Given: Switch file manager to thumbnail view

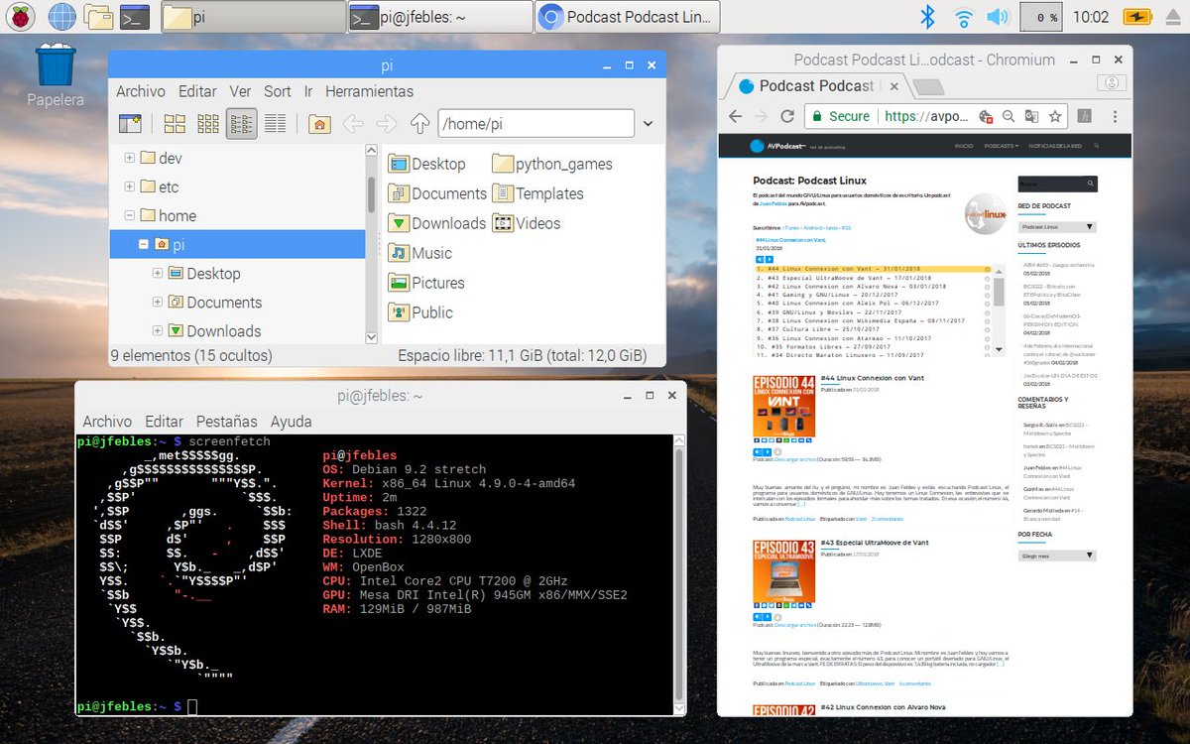Looking at the screenshot, I should point(208,123).
